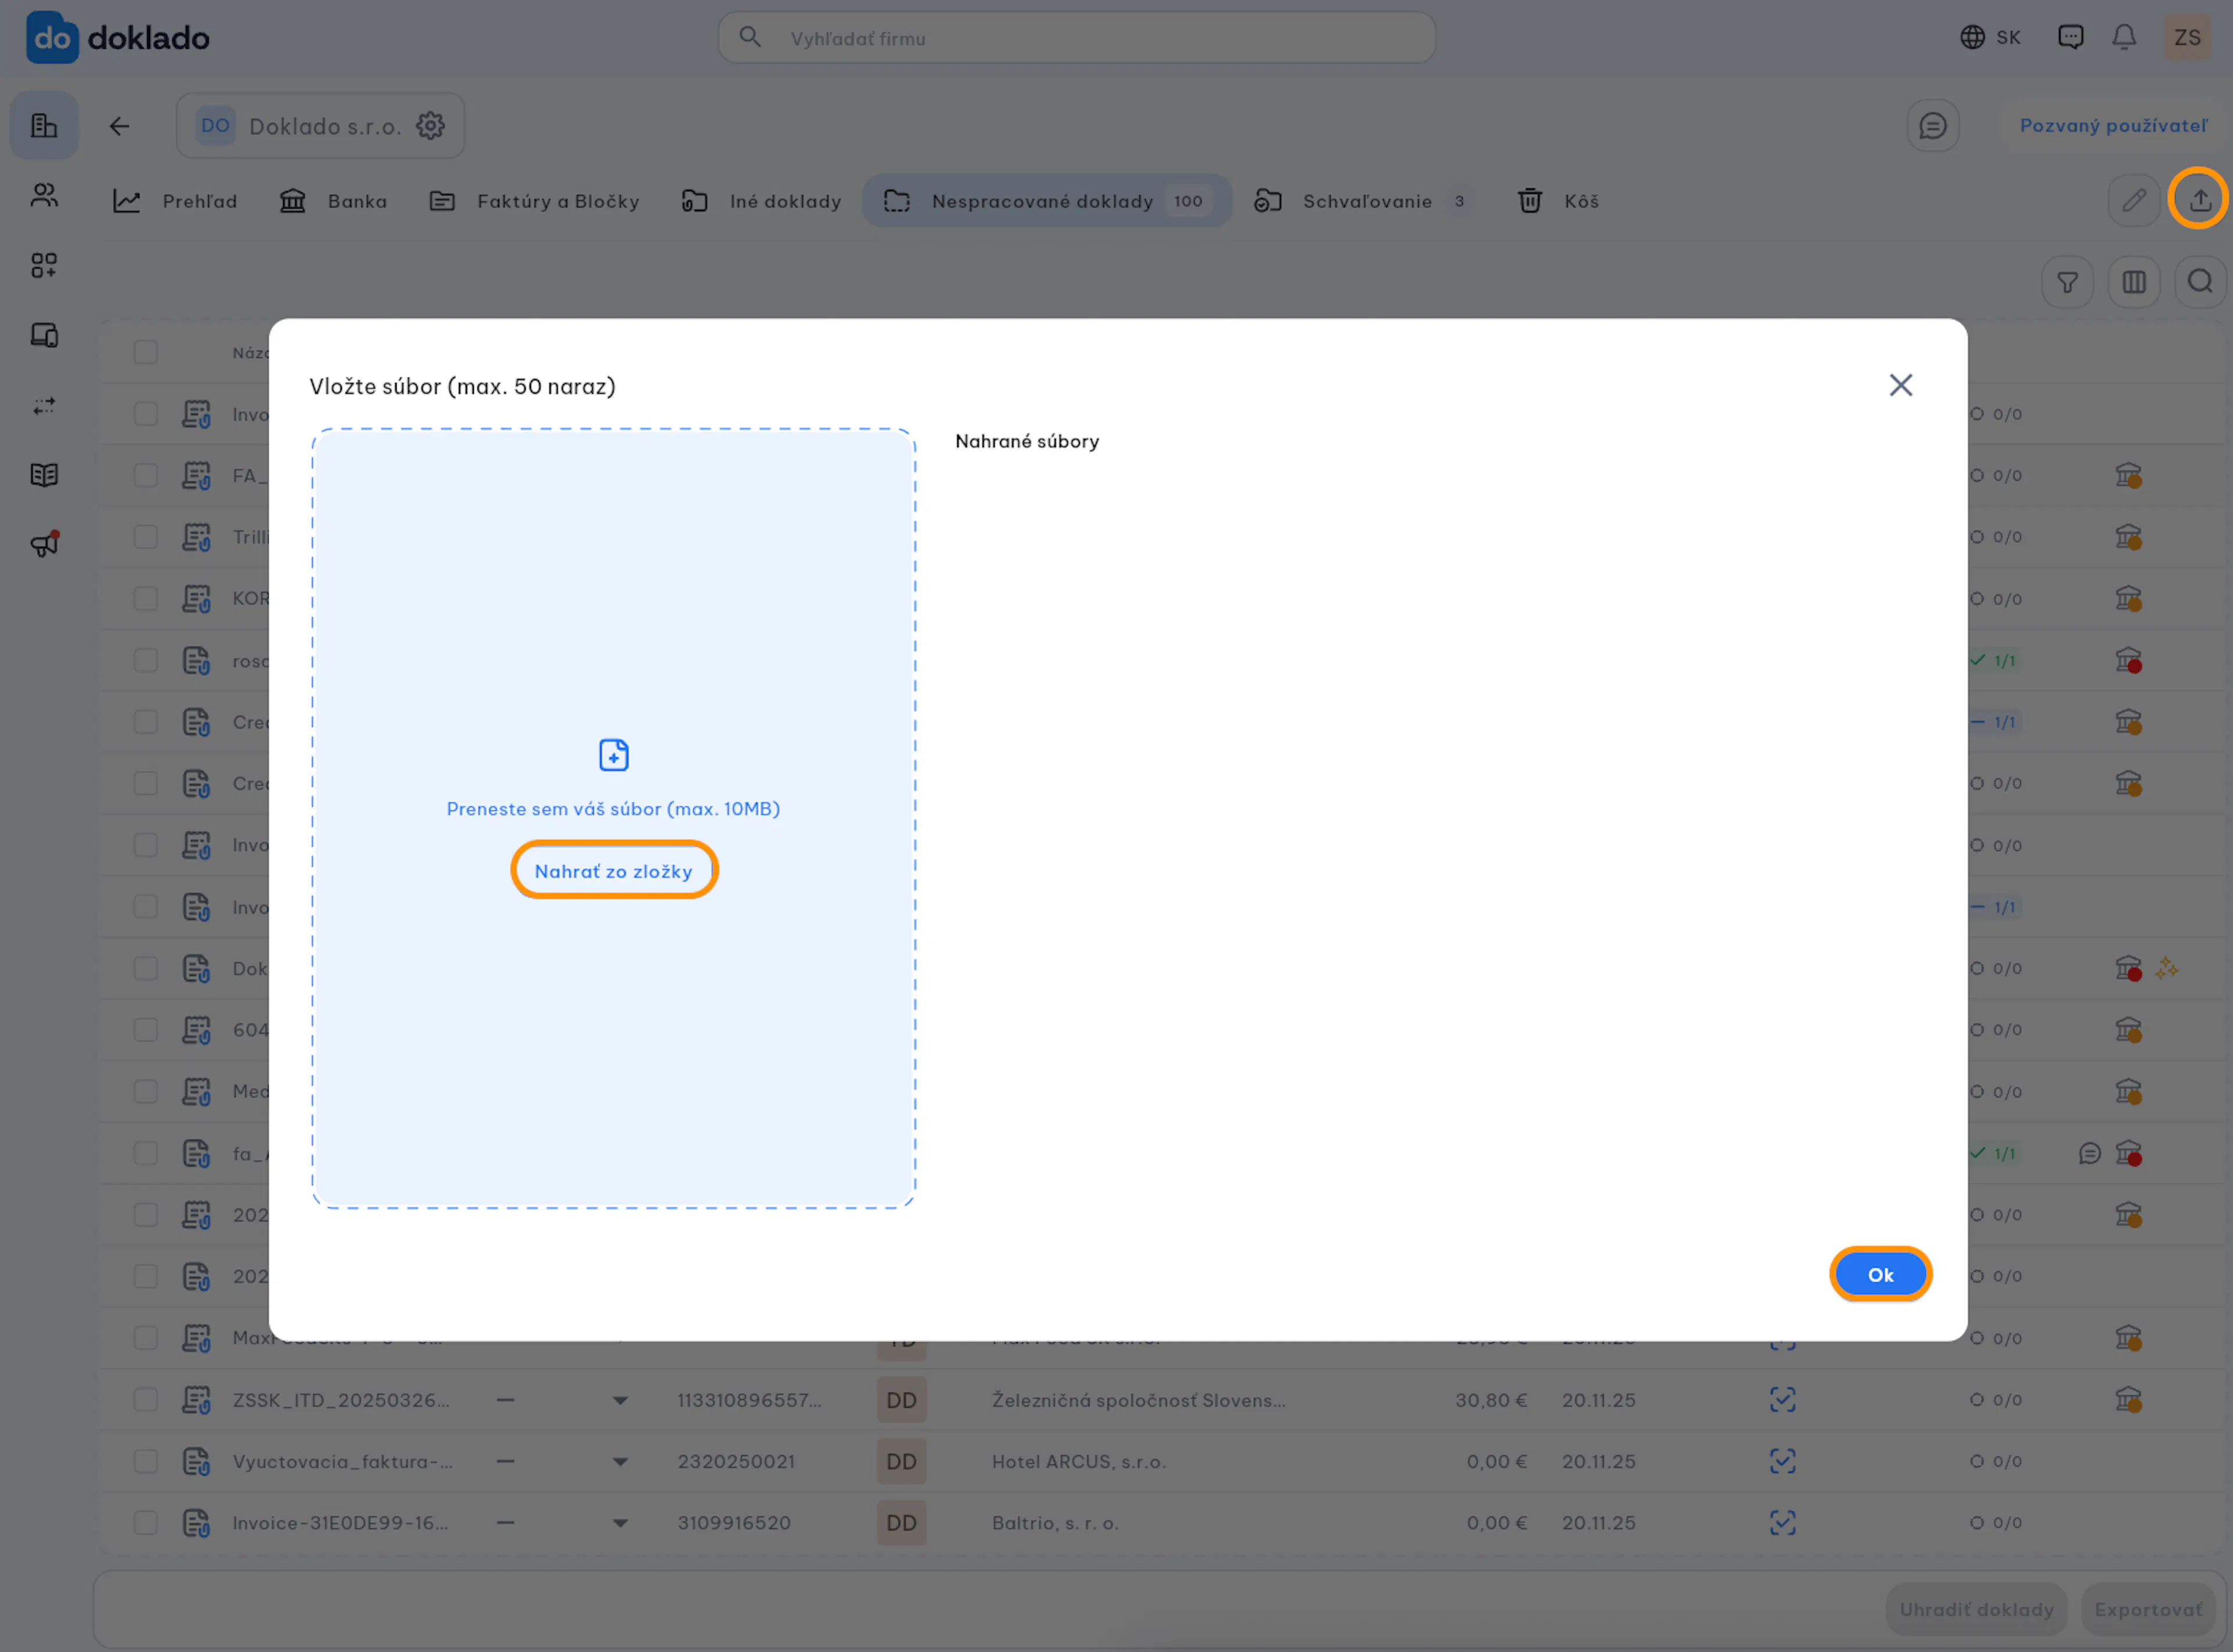Open the ZS user avatar menu

pyautogui.click(x=2188, y=38)
